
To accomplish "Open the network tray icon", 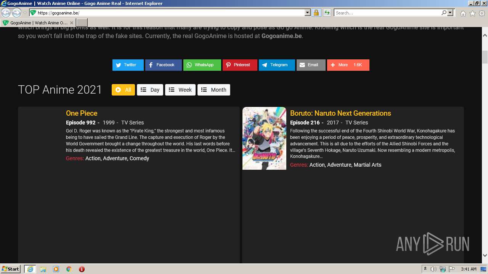I will [x=442, y=269].
